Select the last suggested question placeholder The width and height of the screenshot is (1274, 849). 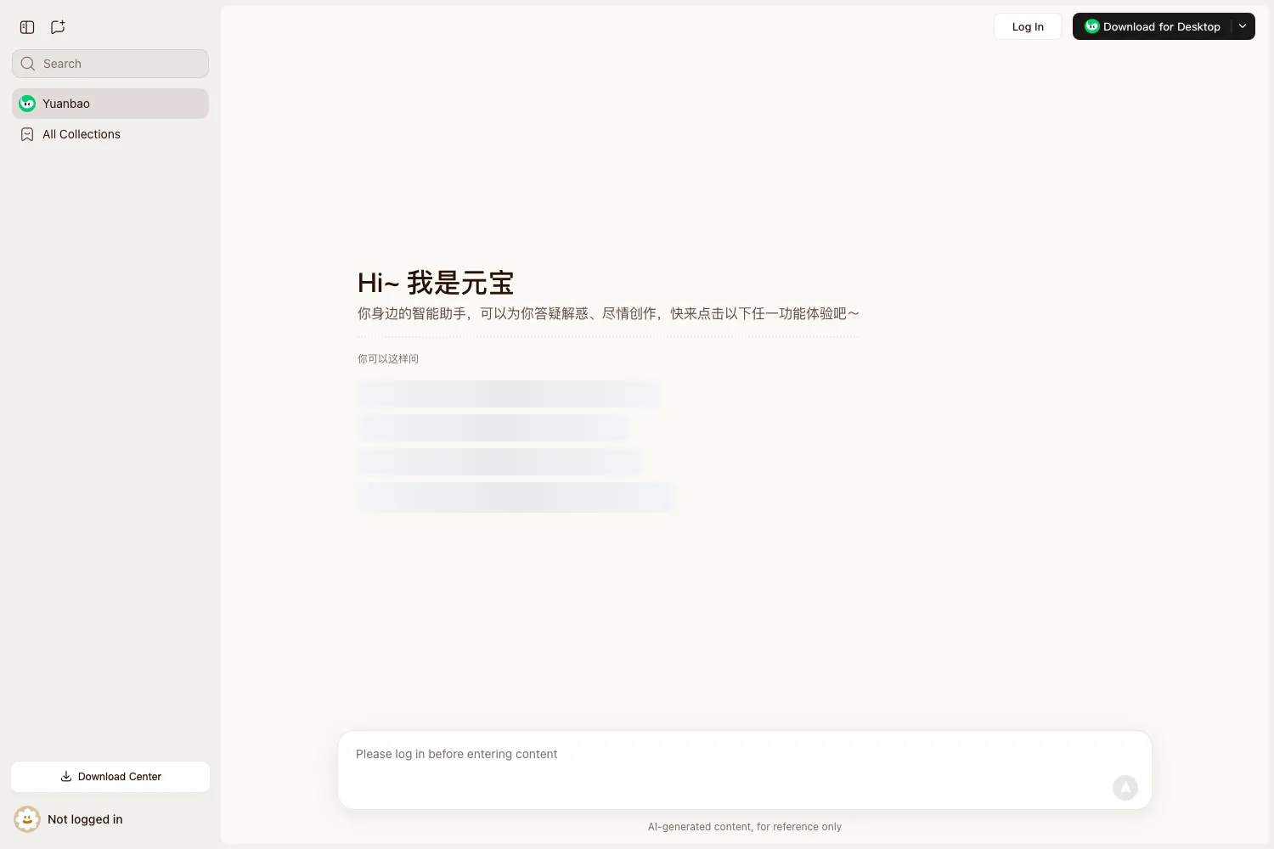coord(516,498)
